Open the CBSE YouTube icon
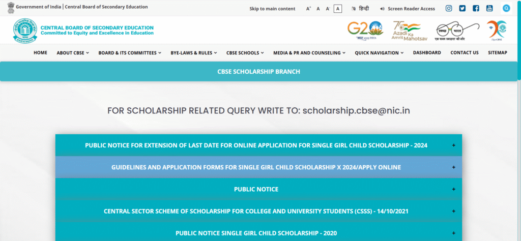The width and height of the screenshot is (521, 241). pyautogui.click(x=489, y=8)
